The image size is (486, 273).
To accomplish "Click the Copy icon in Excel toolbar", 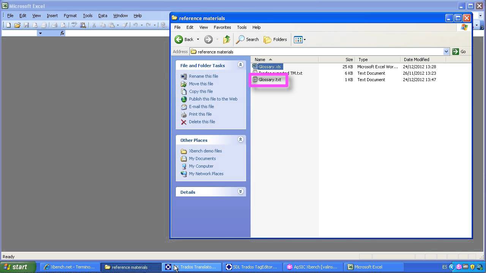I will (x=103, y=25).
